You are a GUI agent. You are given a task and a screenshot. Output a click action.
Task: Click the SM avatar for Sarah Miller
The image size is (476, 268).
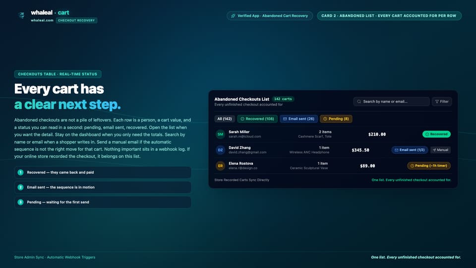[x=220, y=134]
